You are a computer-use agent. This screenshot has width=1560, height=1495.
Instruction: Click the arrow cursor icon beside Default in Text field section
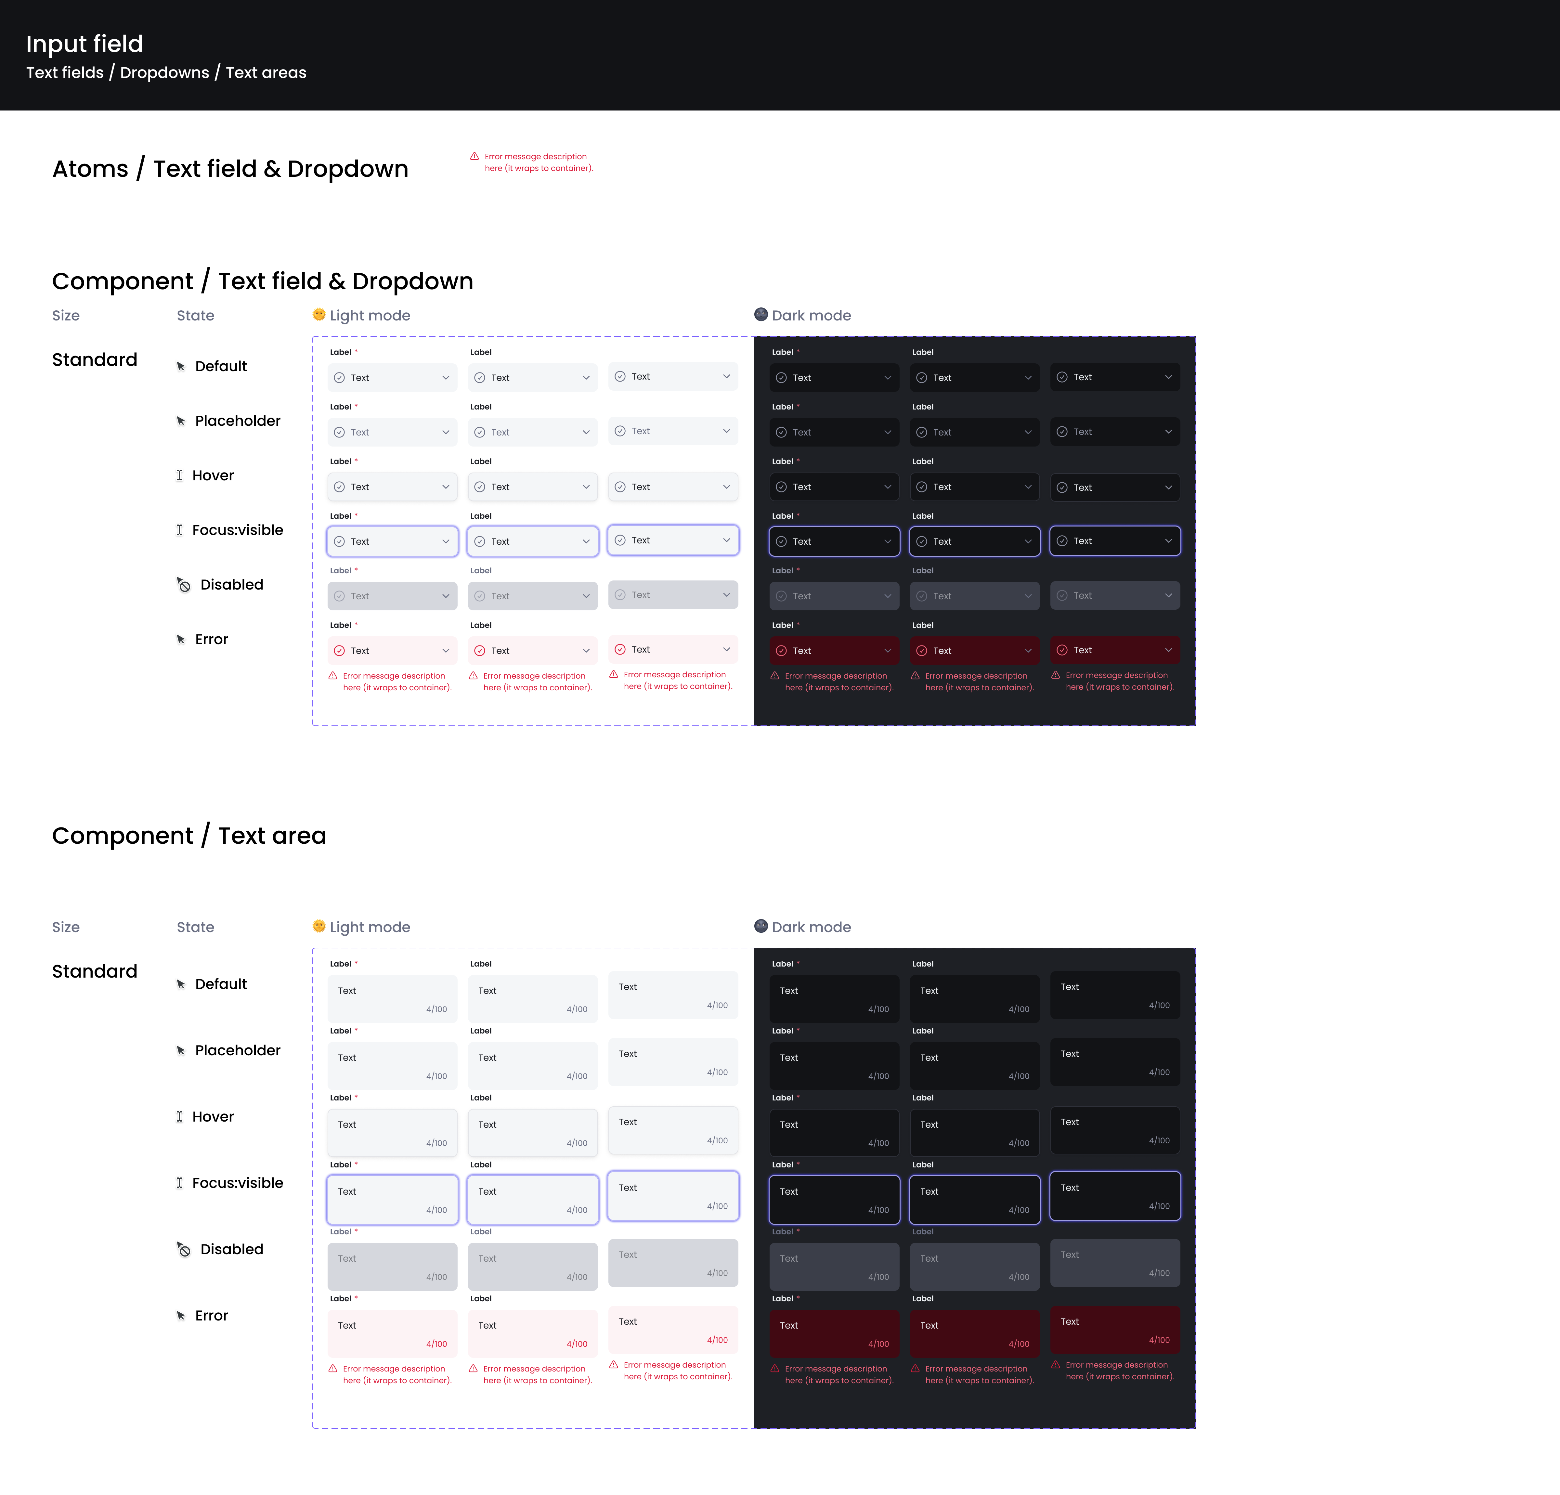click(x=181, y=366)
